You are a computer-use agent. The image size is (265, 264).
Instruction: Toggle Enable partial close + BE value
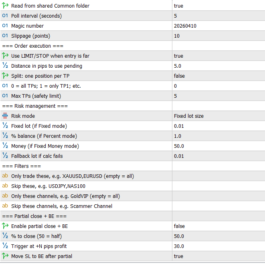coord(179,226)
